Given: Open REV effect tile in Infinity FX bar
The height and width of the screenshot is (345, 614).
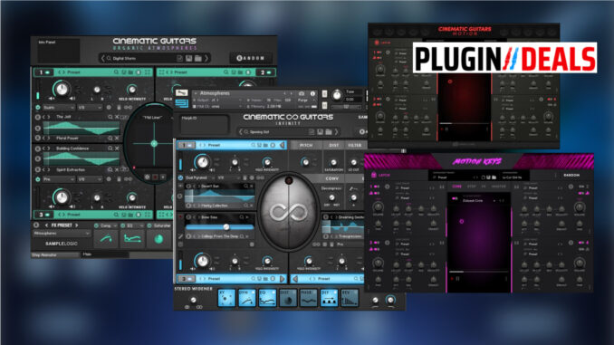Looking at the screenshot, I should point(349,298).
